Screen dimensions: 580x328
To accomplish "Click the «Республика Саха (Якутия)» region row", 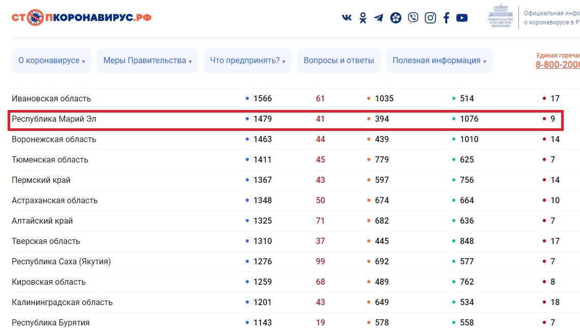I will (x=61, y=262).
